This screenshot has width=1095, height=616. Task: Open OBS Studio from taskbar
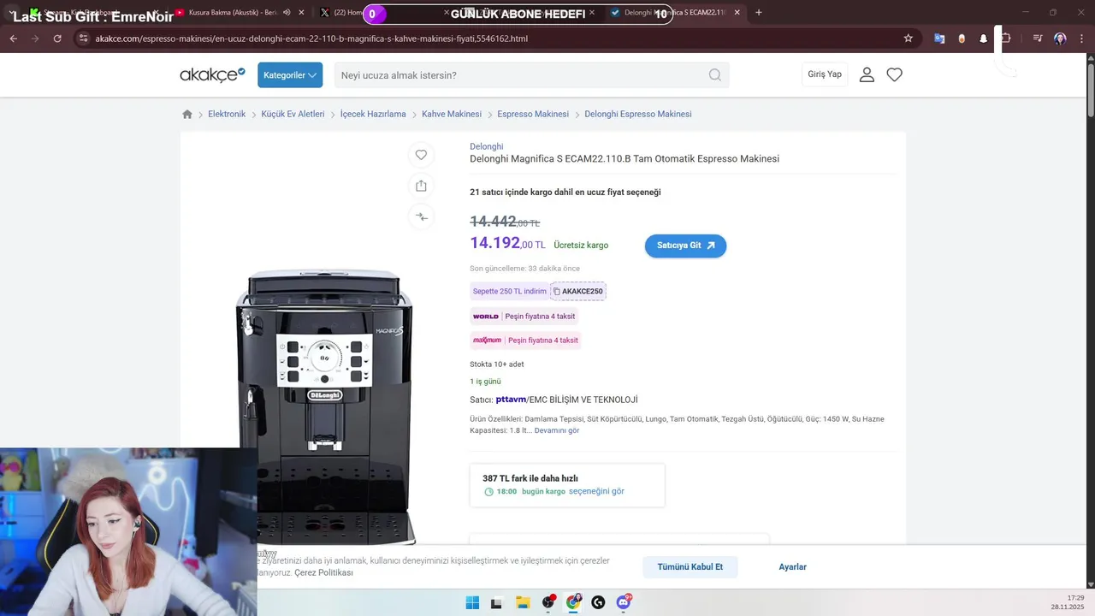coord(548,602)
